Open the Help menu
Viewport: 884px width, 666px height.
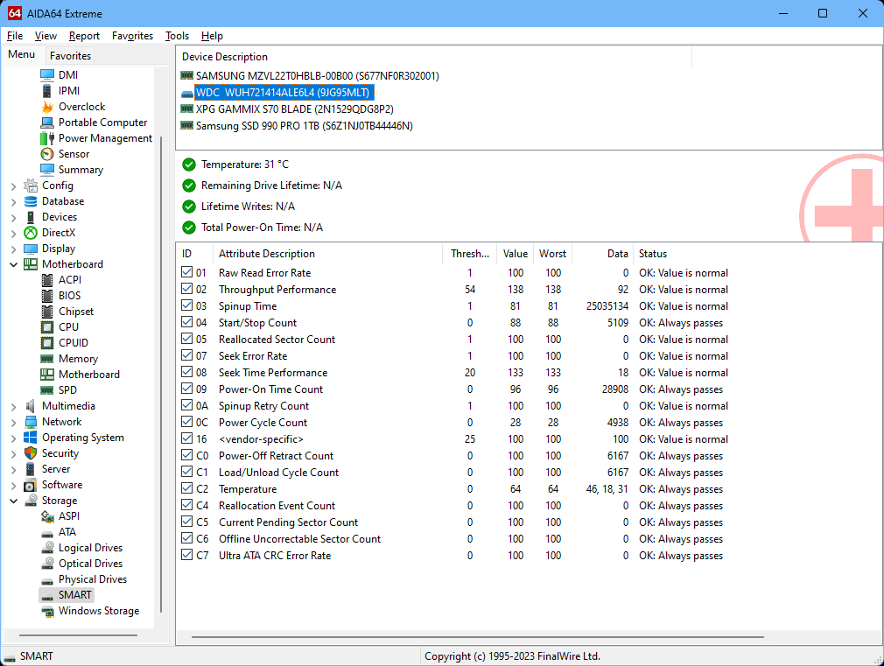tap(212, 36)
